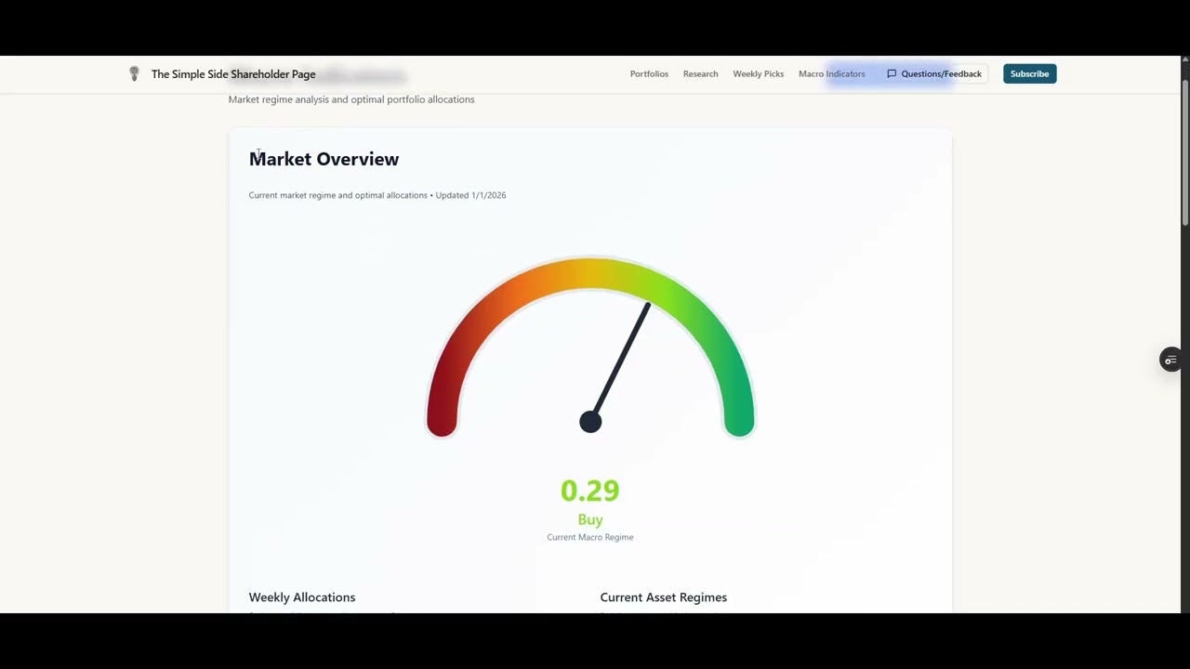The image size is (1190, 669).
Task: Click the Current Asset Regimes heading
Action: 664,597
